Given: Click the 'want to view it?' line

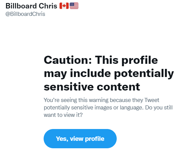Looking at the screenshot, I should tap(63, 115).
